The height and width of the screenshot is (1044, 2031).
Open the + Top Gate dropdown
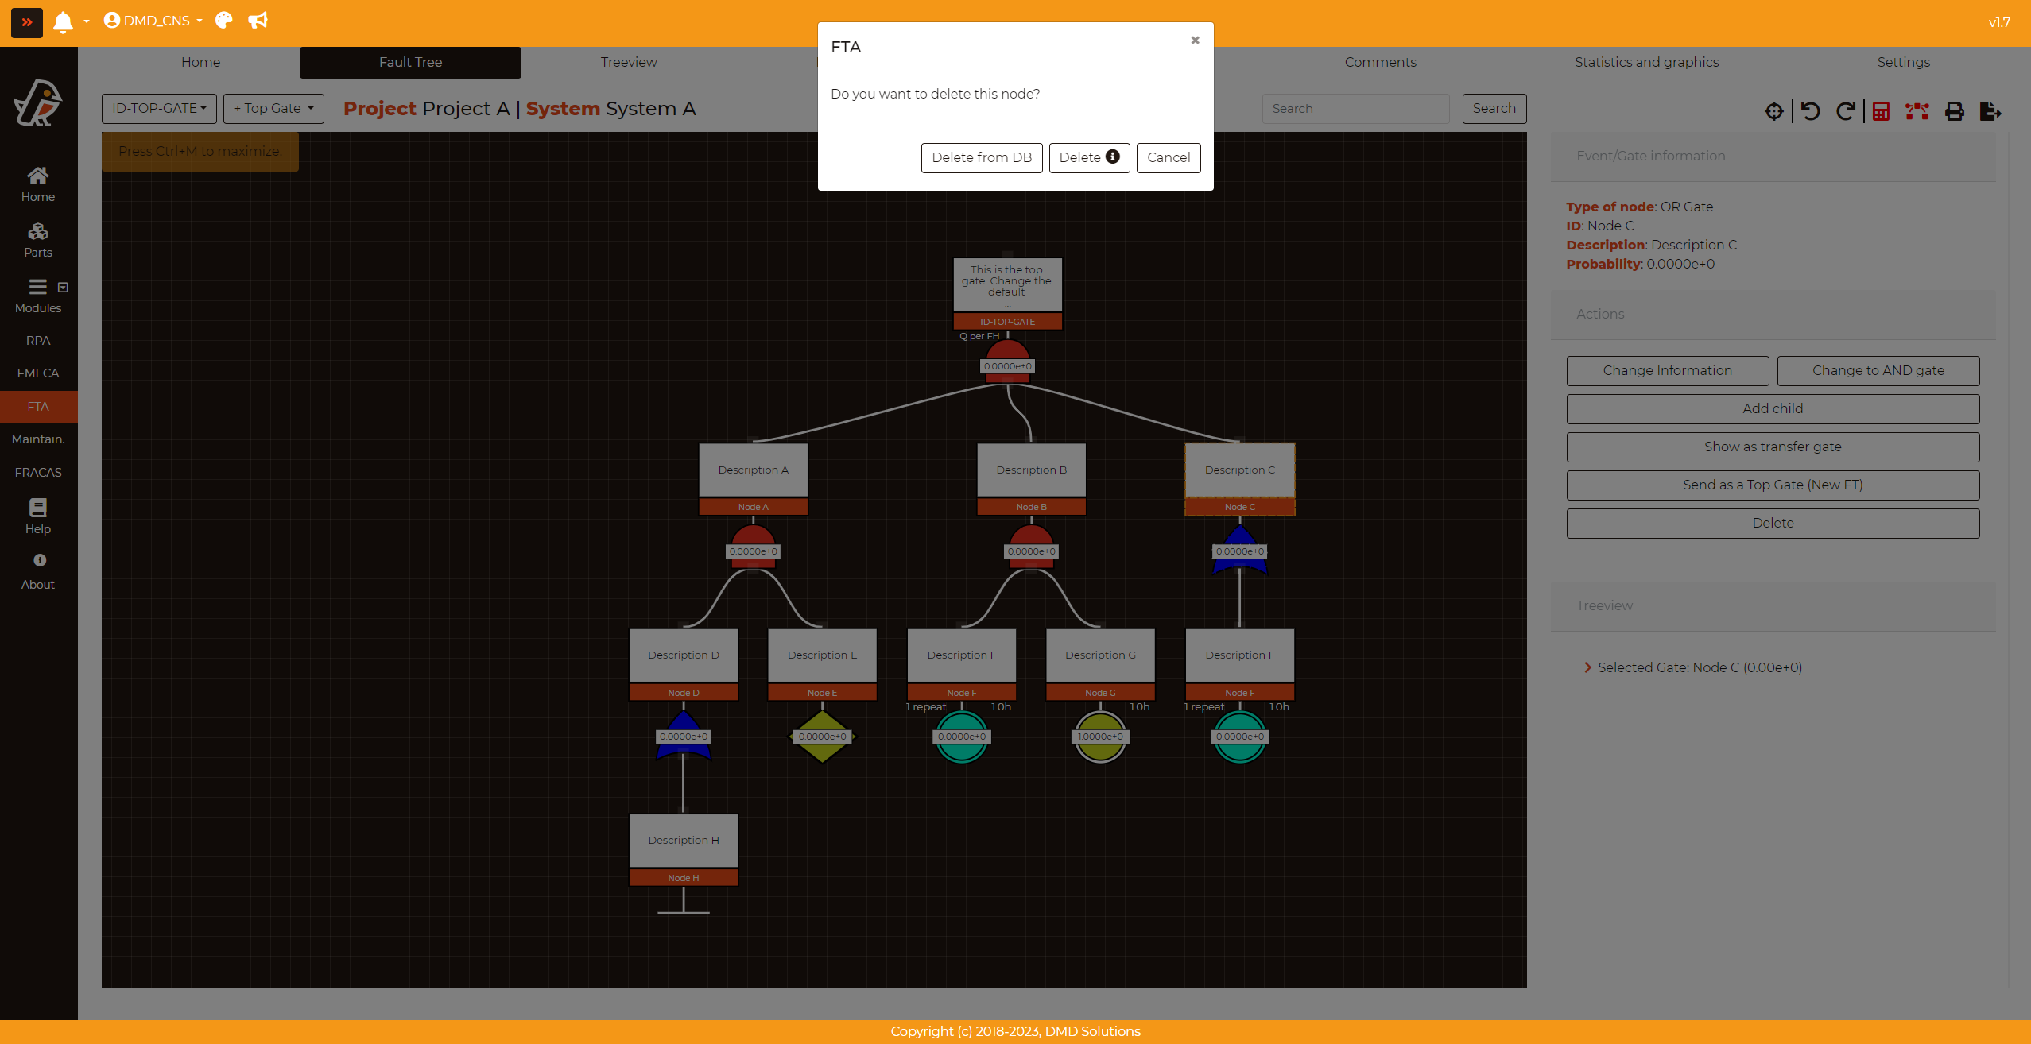(273, 108)
